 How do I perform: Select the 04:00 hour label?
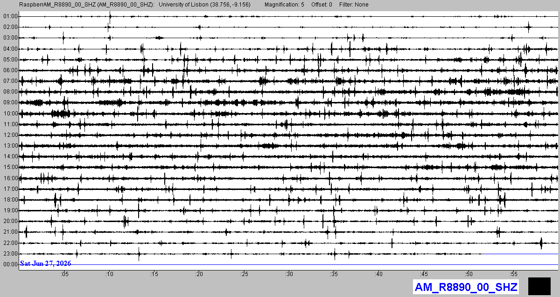coord(10,49)
